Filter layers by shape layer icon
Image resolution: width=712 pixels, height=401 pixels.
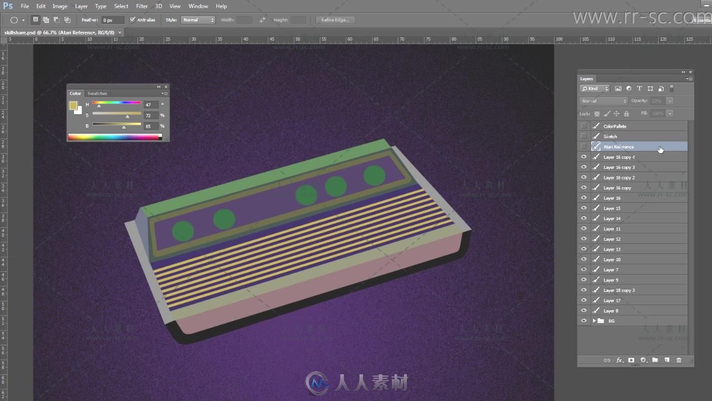(x=650, y=89)
